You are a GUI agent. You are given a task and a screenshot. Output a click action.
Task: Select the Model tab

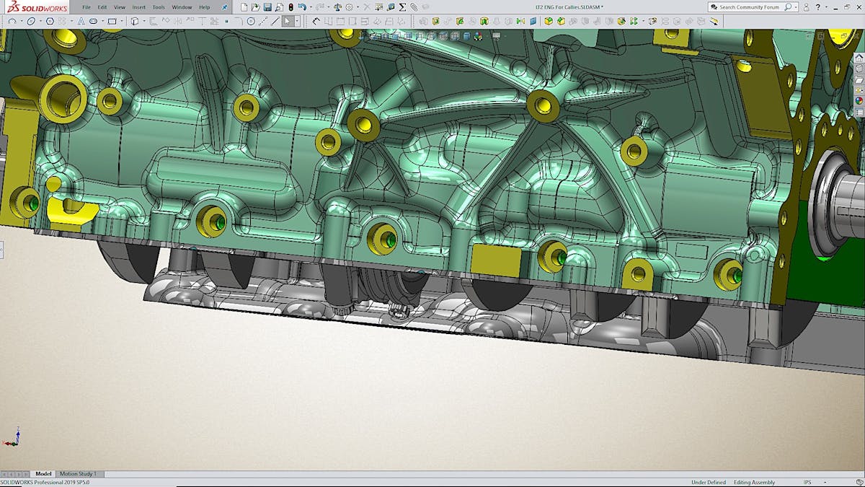pyautogui.click(x=43, y=474)
